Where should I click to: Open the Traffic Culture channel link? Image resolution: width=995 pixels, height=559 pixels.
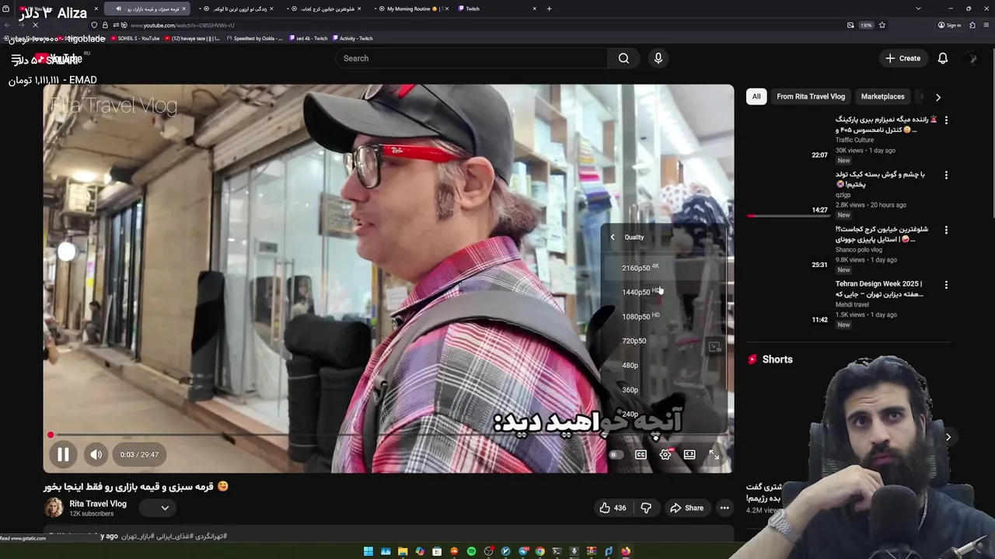coord(854,141)
